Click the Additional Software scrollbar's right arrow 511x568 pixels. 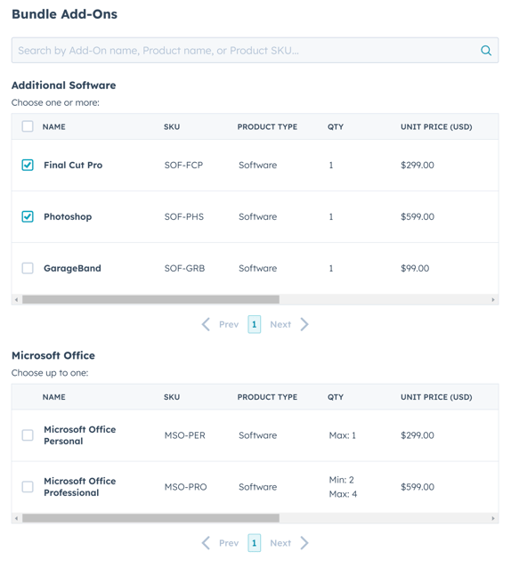493,299
